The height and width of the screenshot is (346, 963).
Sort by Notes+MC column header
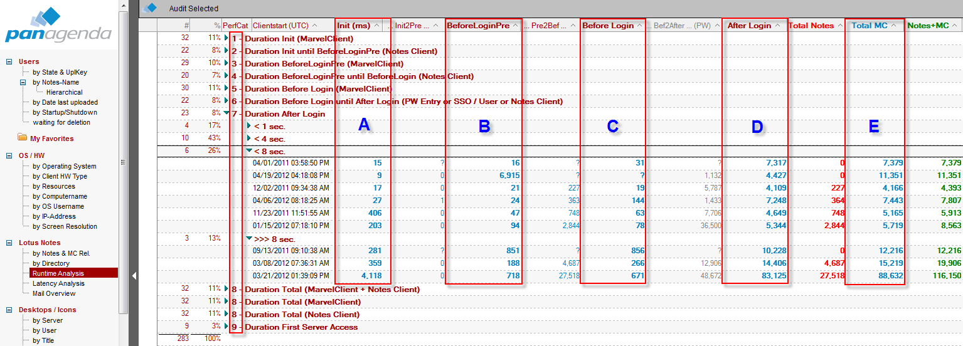coord(934,26)
